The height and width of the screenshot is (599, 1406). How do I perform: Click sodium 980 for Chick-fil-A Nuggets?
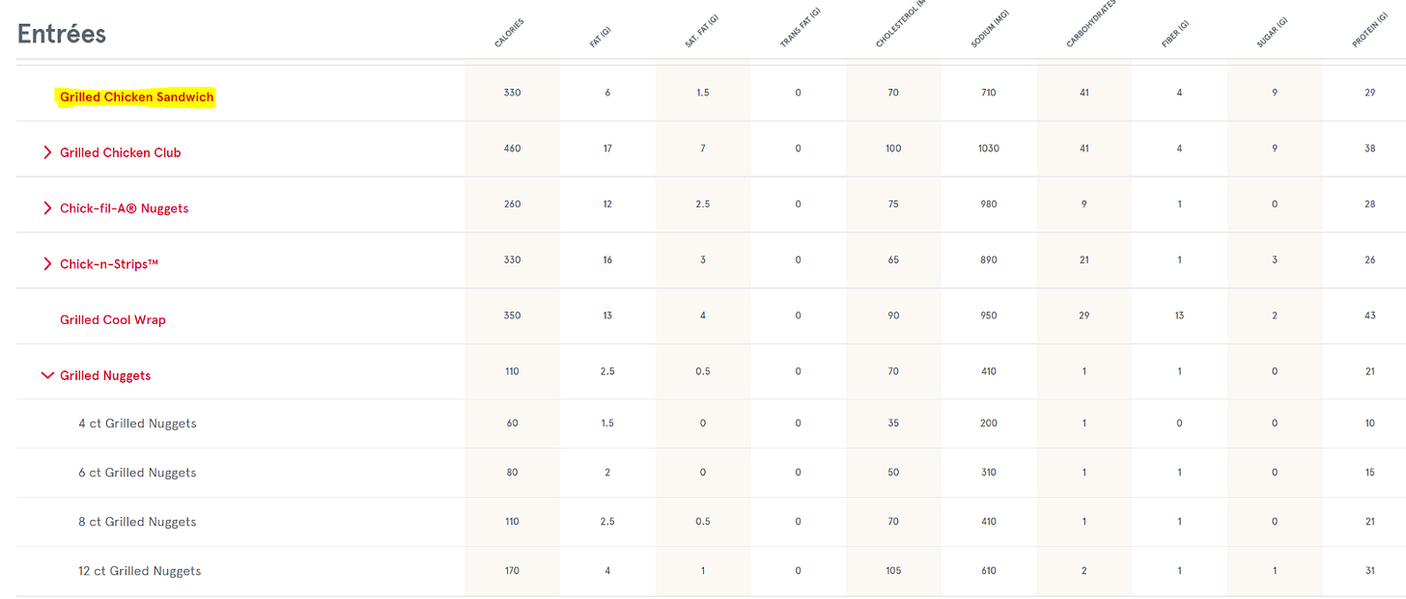(x=988, y=204)
